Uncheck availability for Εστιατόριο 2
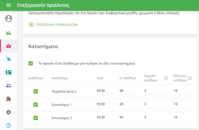This screenshot has width=199, height=130. (36, 118)
